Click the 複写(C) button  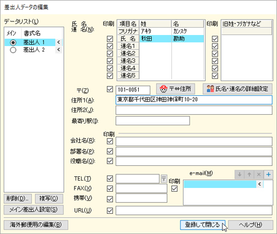(49, 198)
